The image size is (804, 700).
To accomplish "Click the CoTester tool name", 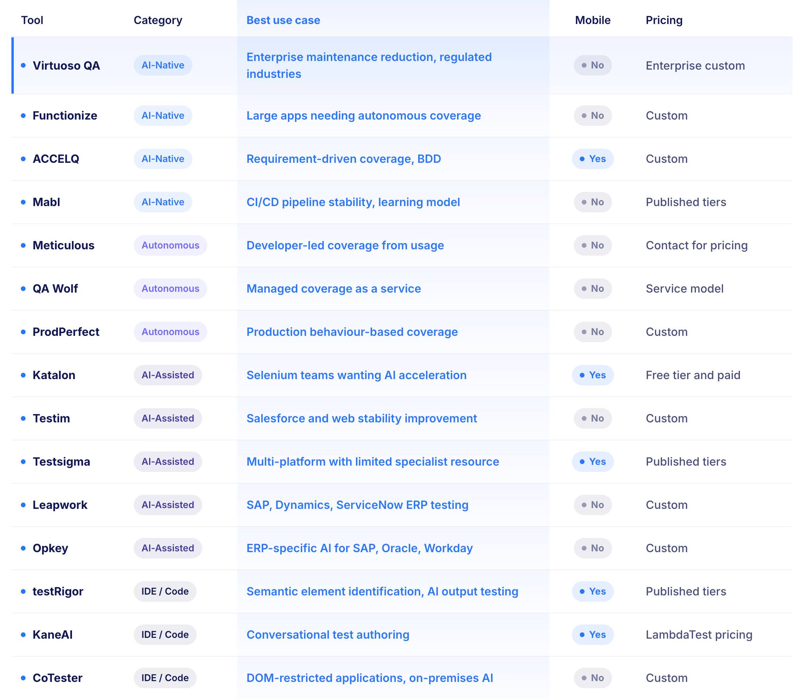I will tap(57, 678).
